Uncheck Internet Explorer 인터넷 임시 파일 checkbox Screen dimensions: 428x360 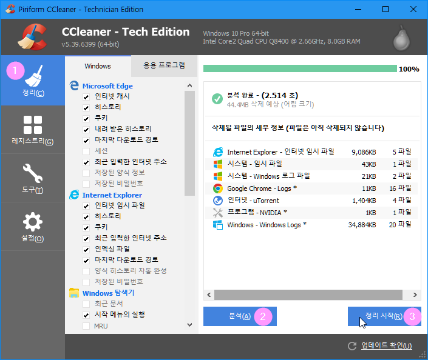[x=86, y=205]
